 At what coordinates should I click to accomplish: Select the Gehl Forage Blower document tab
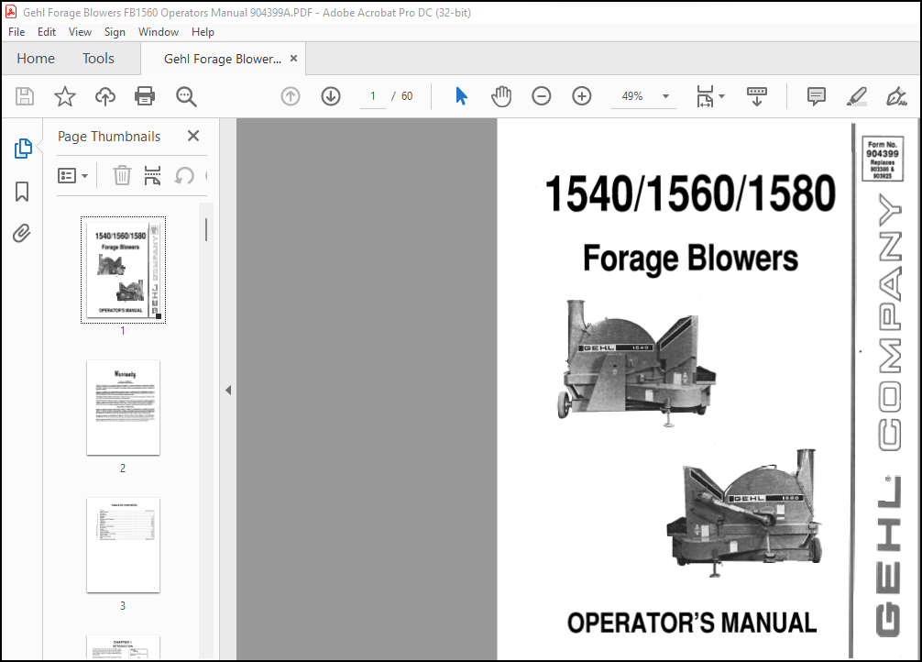click(x=223, y=59)
